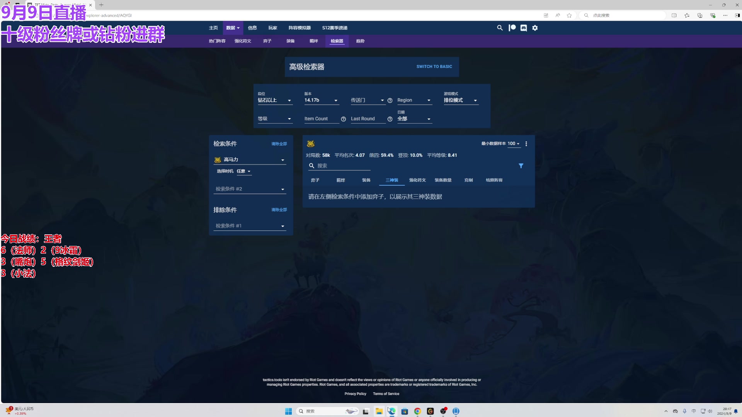
Task: Open the Patreon icon link
Action: (512, 28)
